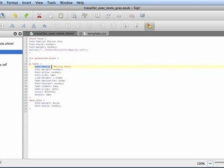
Task: Click the green Redo arrow icon
Action: pyautogui.click(x=27, y=15)
